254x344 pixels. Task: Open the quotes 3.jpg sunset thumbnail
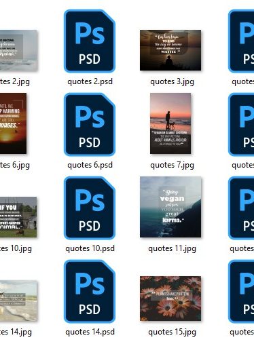(170, 50)
